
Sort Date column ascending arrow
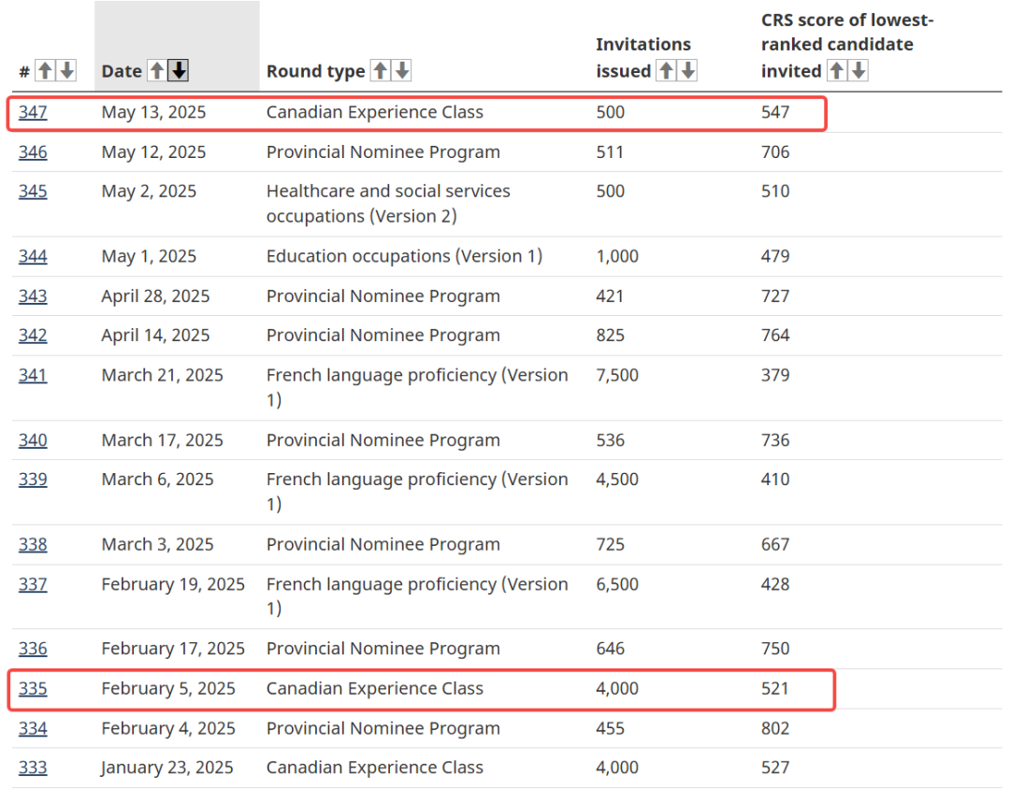[x=157, y=70]
